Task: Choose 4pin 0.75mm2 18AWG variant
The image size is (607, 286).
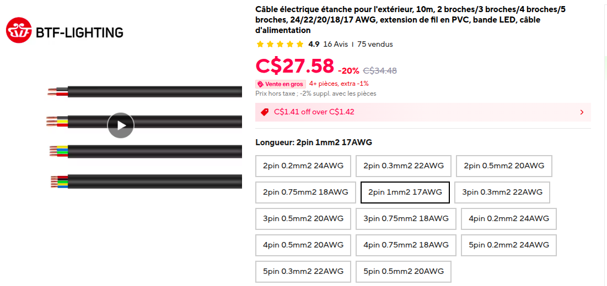Action: [406, 245]
